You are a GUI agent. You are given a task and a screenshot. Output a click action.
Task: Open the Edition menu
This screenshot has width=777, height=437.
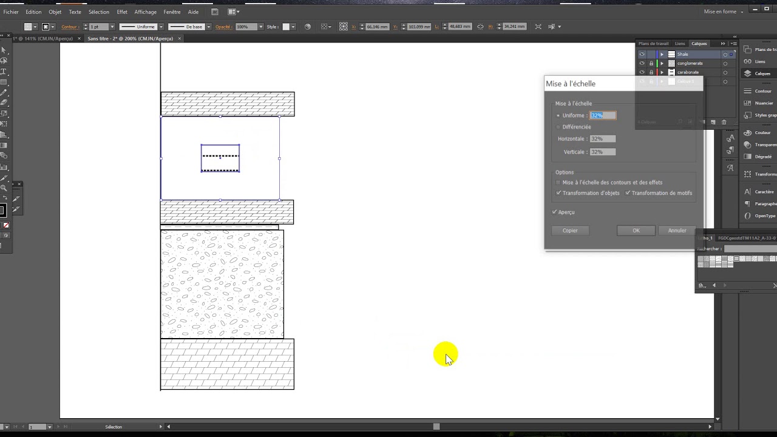click(33, 12)
